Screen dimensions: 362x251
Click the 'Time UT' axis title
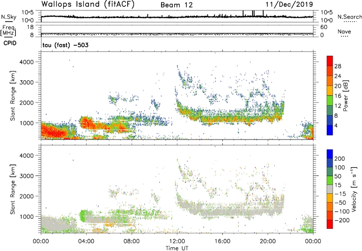click(x=177, y=248)
